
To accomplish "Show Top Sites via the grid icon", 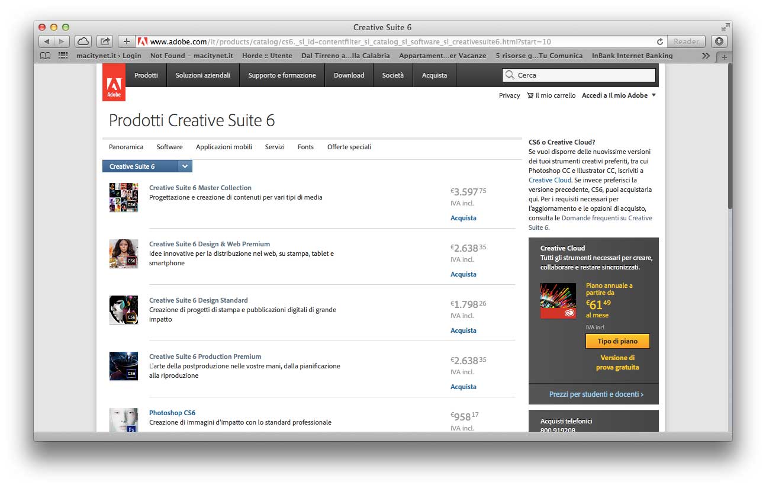I will [63, 56].
